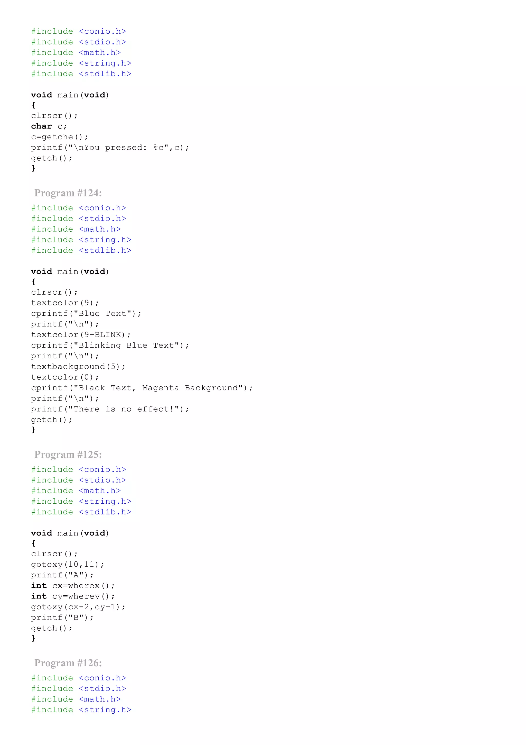Select the line 'char c;'

(x=49, y=126)
